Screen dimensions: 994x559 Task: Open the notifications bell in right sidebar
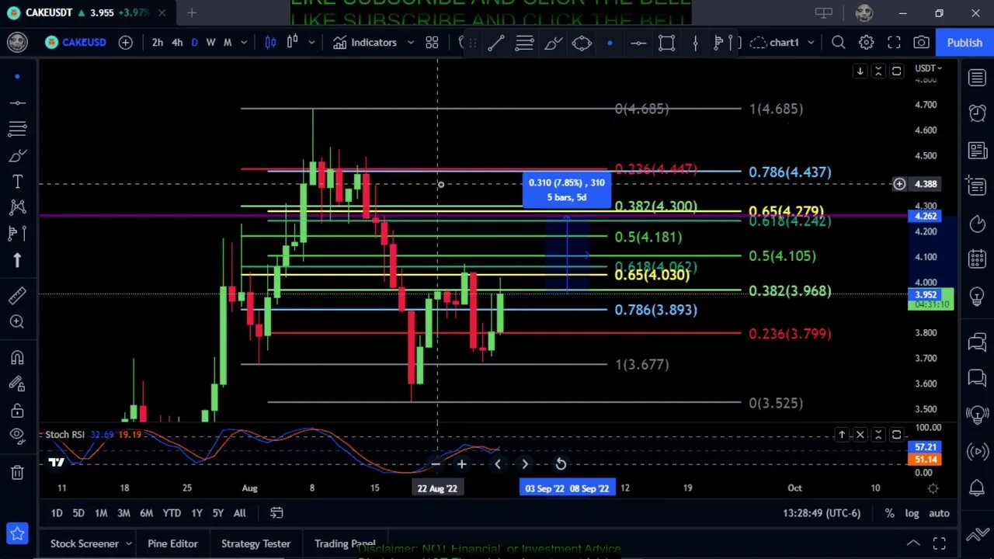[x=977, y=488]
